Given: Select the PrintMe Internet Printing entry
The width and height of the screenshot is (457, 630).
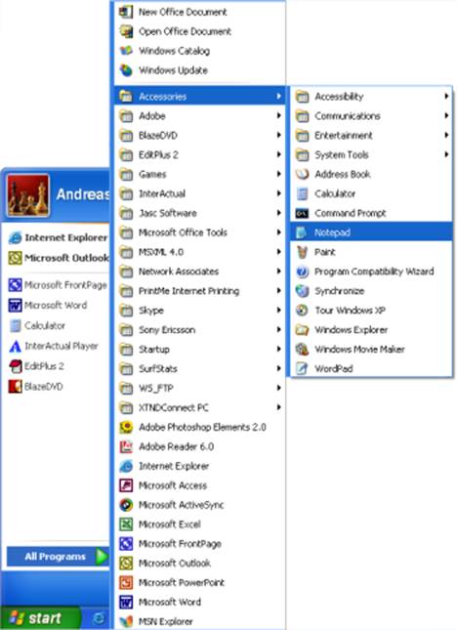Looking at the screenshot, I should [199, 291].
